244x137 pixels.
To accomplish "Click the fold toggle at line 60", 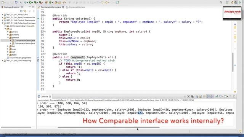I will pos(45,15).
